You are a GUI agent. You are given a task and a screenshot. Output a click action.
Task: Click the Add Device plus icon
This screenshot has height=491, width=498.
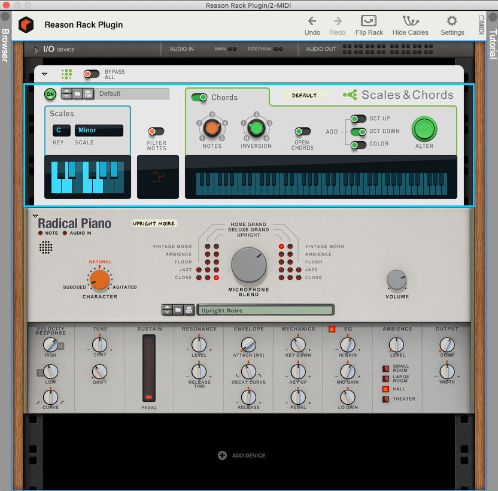[x=222, y=456]
